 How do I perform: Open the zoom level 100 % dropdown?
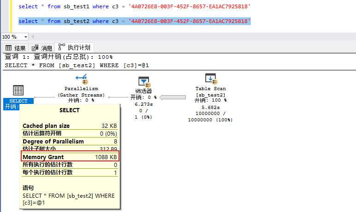coord(25,37)
